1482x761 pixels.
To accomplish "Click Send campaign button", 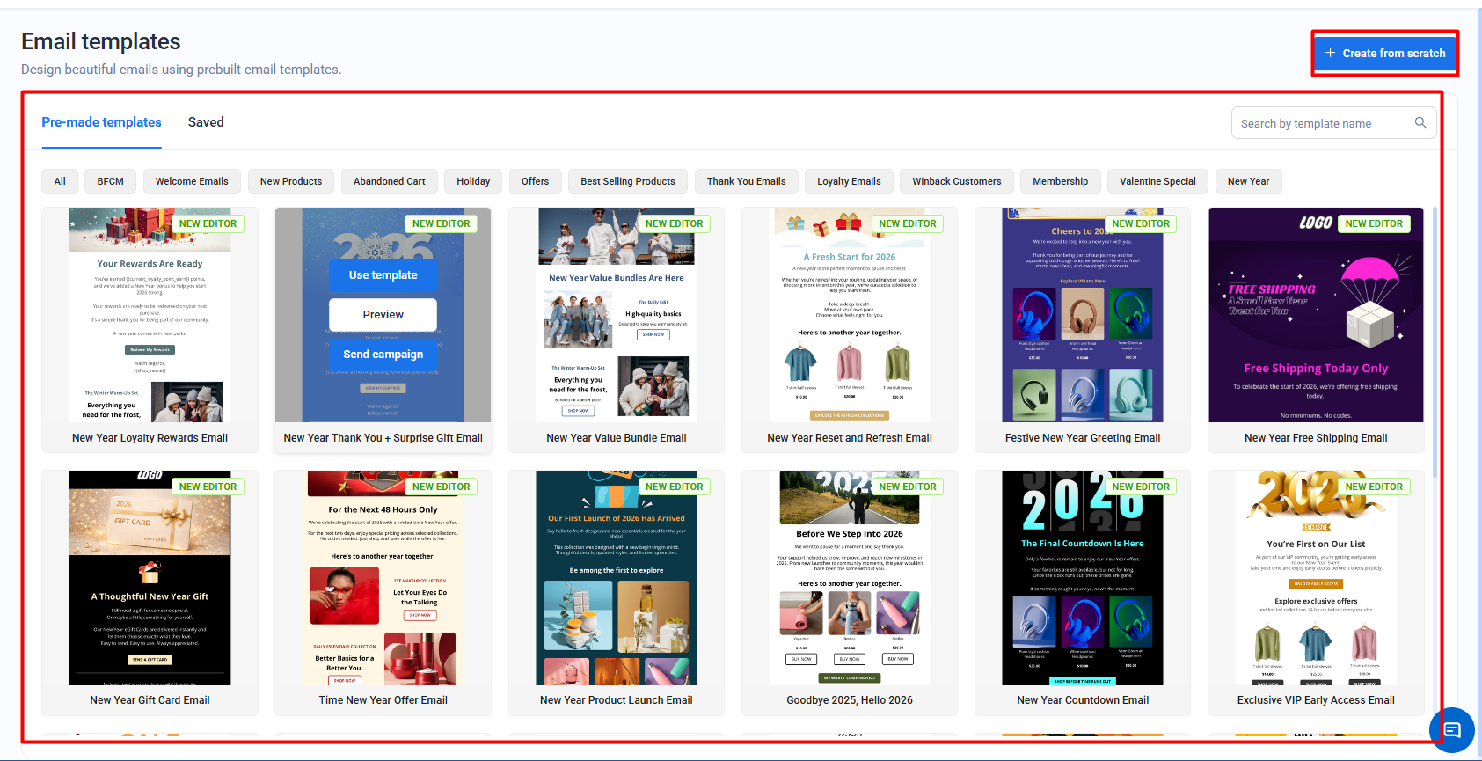I will 383,355.
